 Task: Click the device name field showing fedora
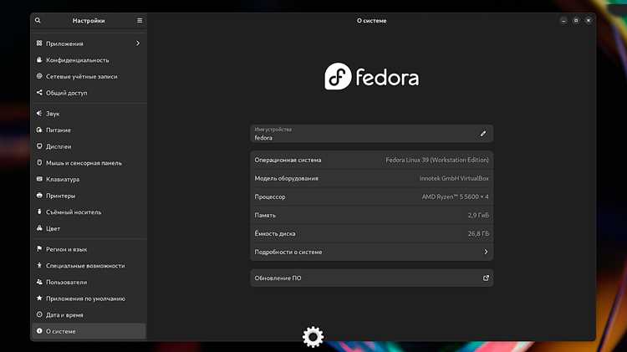371,134
